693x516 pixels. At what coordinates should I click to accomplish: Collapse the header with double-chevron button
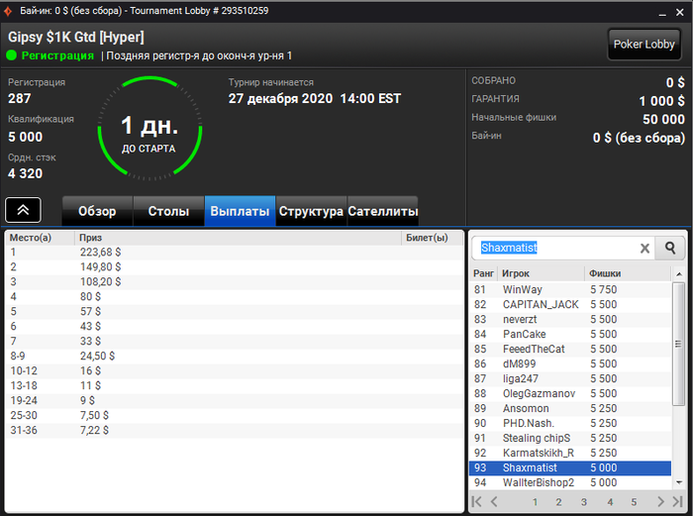coord(23,210)
